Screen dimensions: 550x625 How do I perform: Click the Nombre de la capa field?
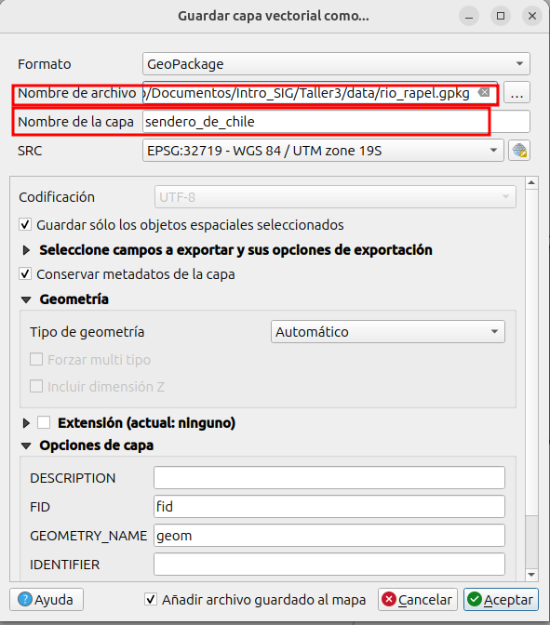(336, 122)
